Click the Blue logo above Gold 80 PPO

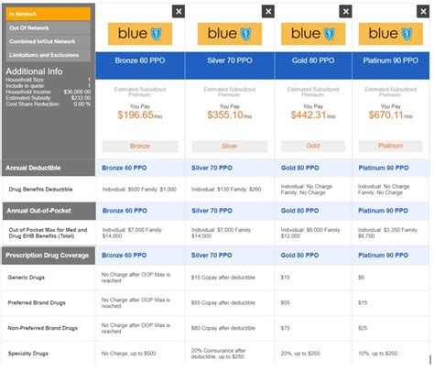313,34
